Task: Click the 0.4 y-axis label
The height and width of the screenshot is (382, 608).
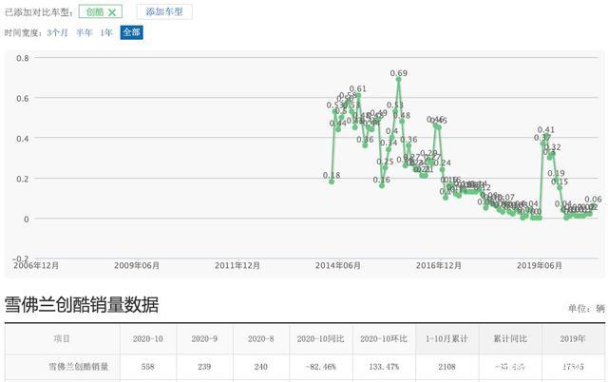Action: click(23, 139)
